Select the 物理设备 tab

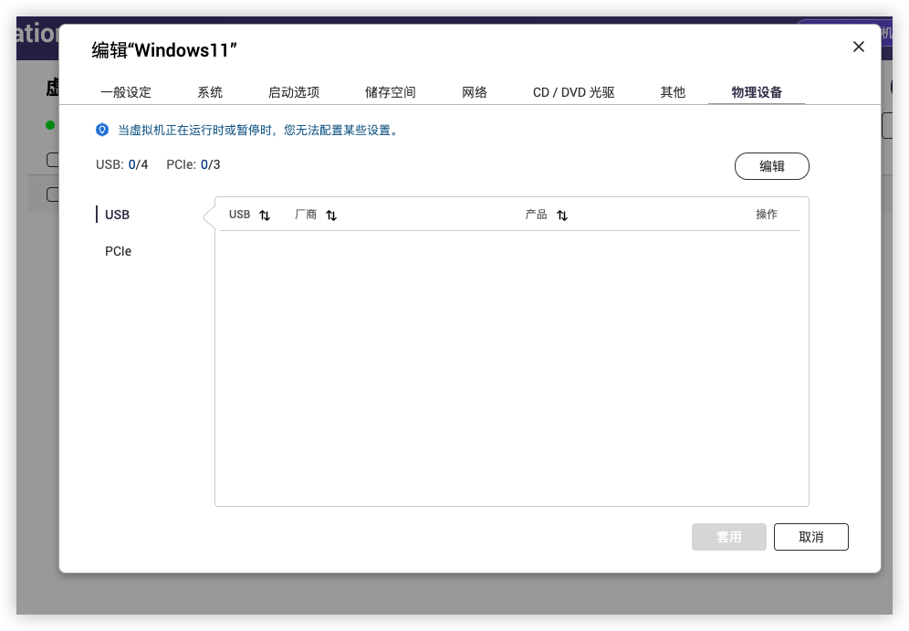point(757,92)
